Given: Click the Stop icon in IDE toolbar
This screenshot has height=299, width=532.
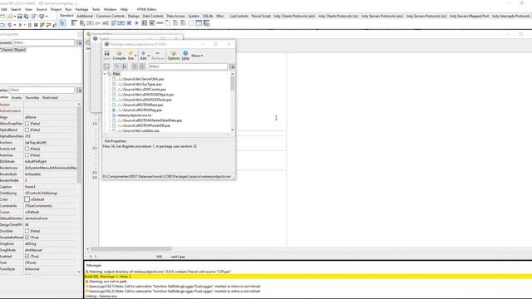Looking at the screenshot, I should click(36, 25).
